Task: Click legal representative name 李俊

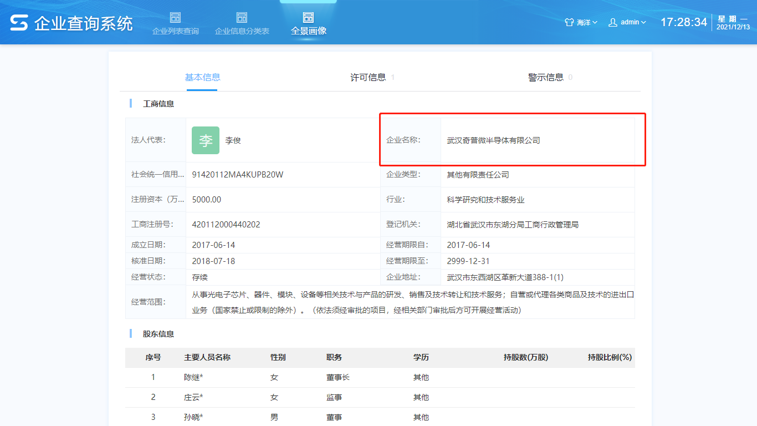Action: 233,140
